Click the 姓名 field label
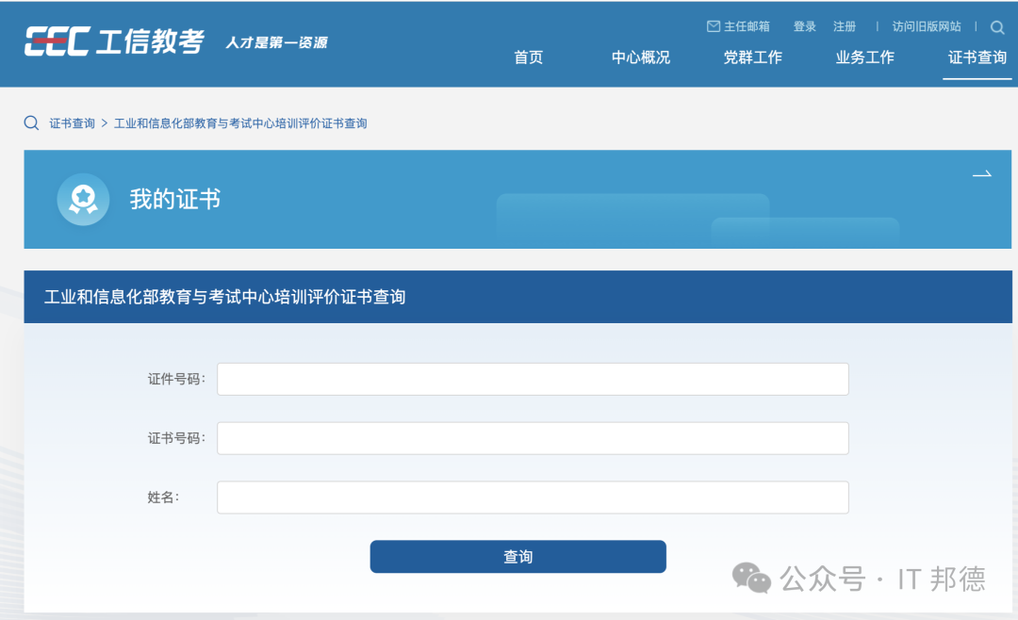 [163, 498]
